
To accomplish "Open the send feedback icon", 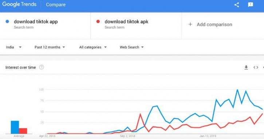I will click(x=251, y=5).
